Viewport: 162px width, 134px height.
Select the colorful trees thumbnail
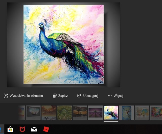[142, 113]
